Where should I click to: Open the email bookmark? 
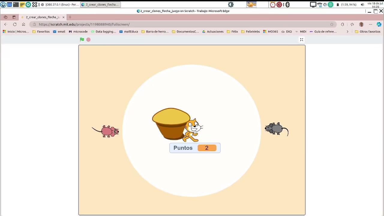click(59, 31)
